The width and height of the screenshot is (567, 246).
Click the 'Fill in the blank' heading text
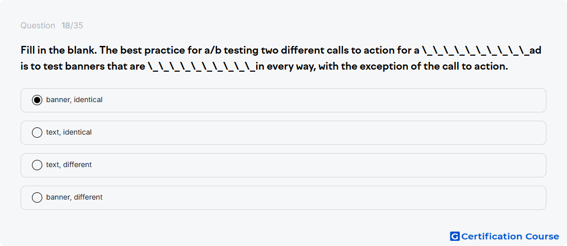click(x=58, y=51)
